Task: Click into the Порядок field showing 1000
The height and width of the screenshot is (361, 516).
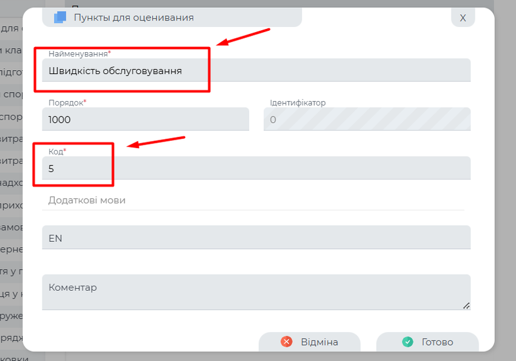Action: tap(145, 120)
